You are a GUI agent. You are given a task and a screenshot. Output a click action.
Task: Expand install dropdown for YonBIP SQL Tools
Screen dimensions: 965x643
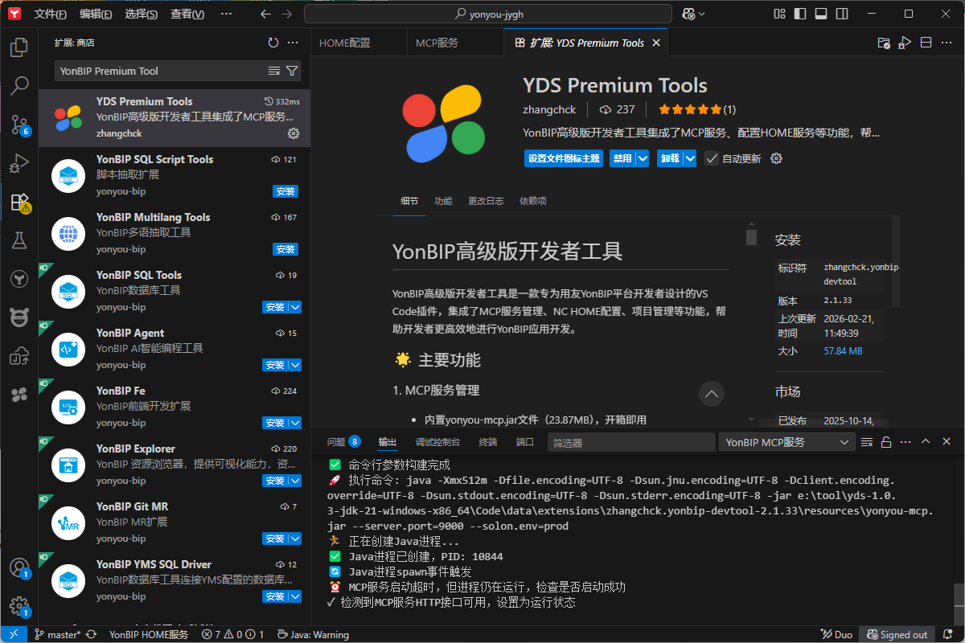click(295, 307)
